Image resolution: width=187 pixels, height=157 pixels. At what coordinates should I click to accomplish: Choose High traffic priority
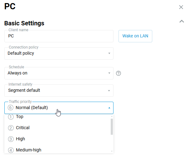[20, 139]
